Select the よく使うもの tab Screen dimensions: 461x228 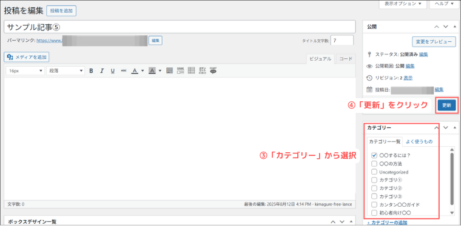419,142
